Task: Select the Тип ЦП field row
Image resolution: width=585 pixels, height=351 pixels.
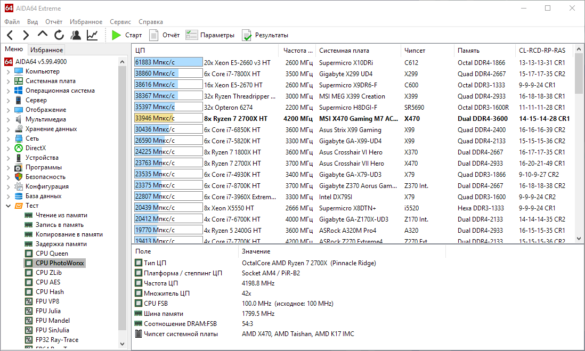Action: (289, 263)
